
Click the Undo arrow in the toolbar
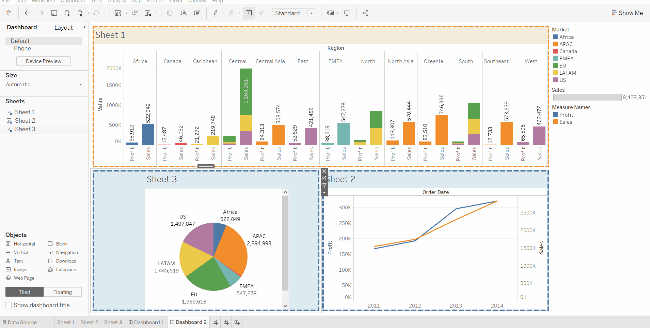click(27, 13)
